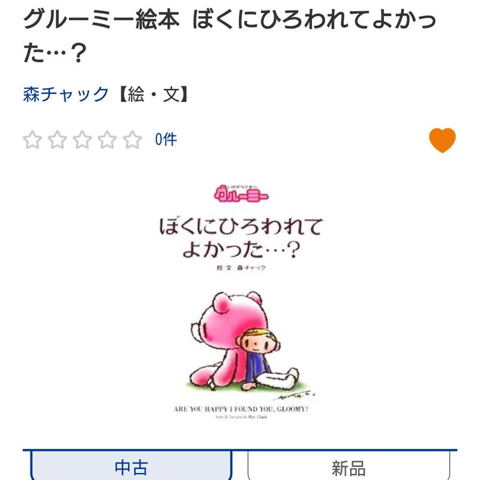This screenshot has width=480, height=480.
Task: Switch to the 新品 tab
Action: click(349, 466)
